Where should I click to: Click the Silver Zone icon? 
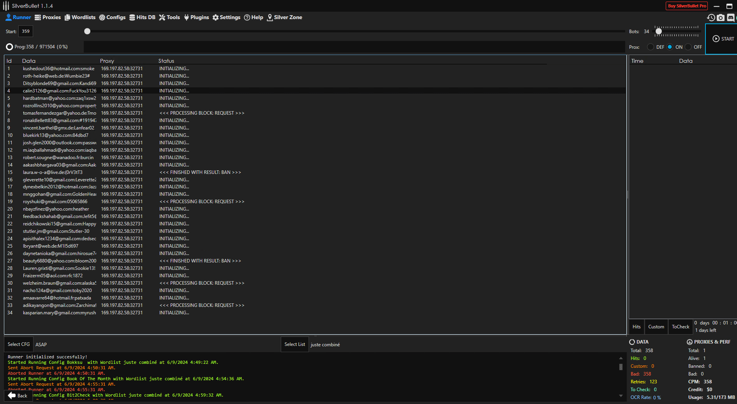click(x=270, y=18)
